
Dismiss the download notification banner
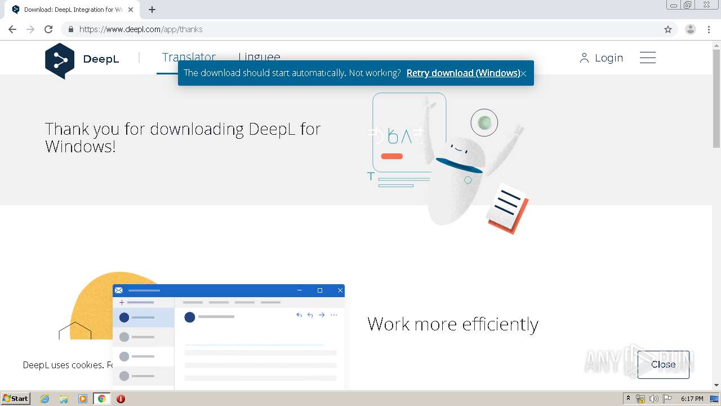(x=523, y=73)
